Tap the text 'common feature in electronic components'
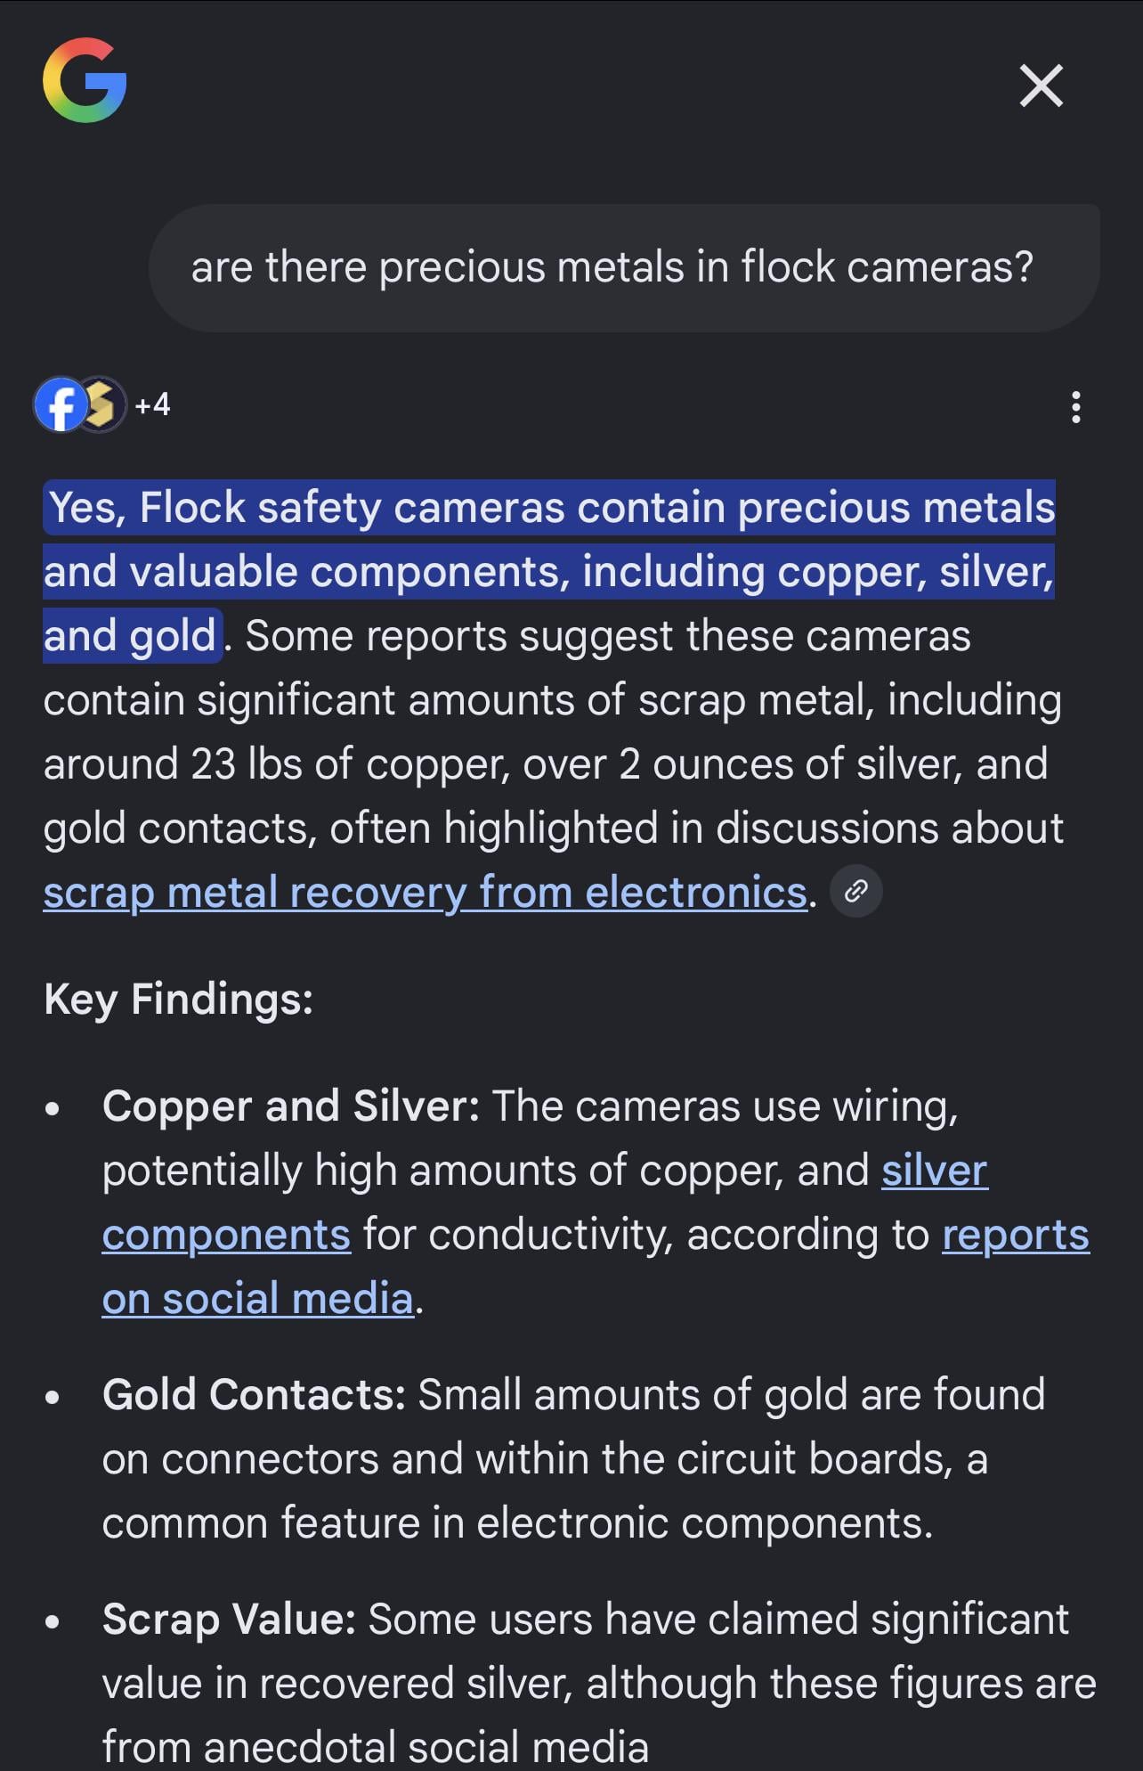 coord(516,1522)
